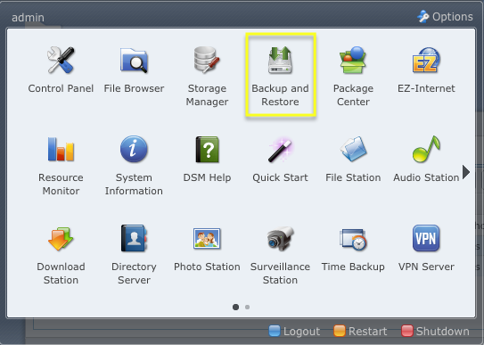The width and height of the screenshot is (484, 345).
Task: Click the Logout button
Action: click(294, 331)
